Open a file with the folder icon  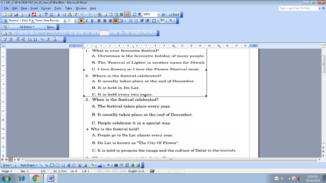point(11,15)
